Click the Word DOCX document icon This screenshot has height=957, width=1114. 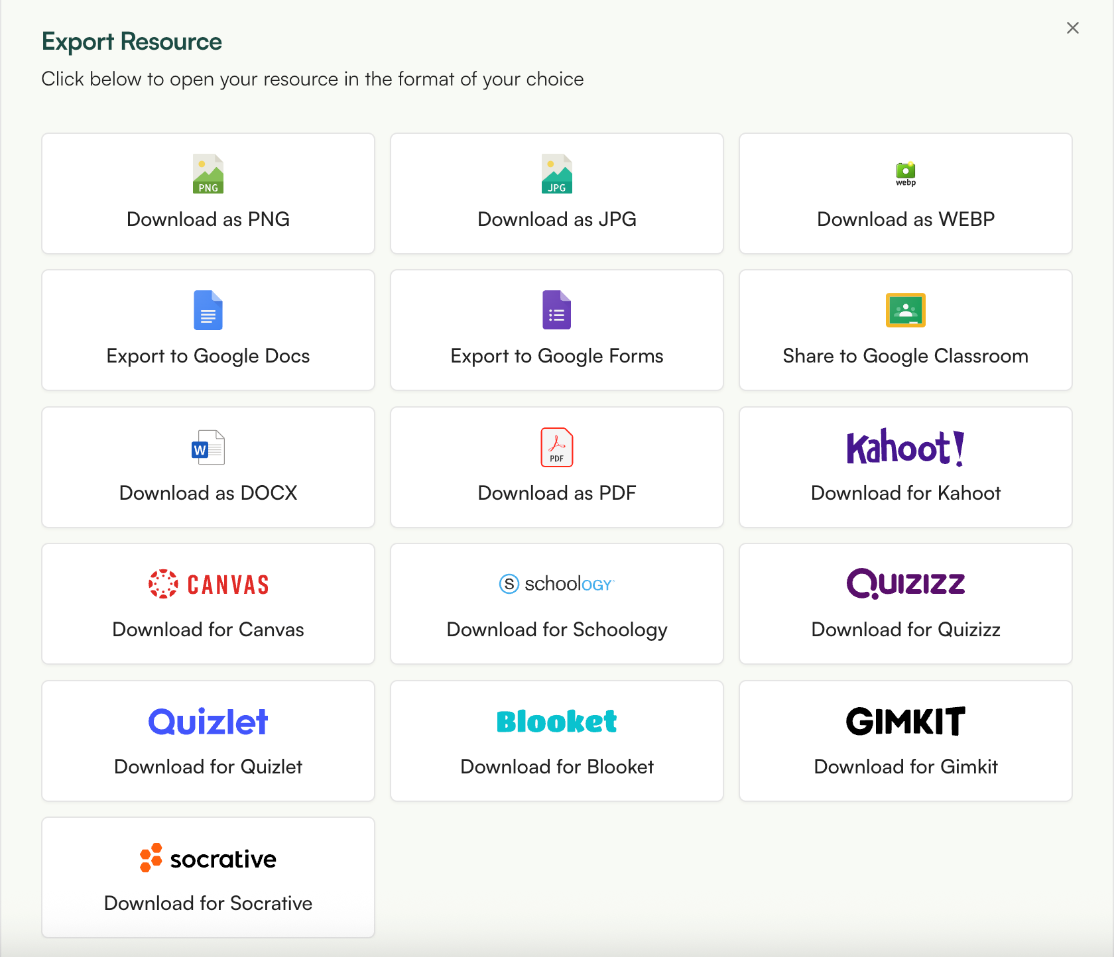(x=208, y=447)
